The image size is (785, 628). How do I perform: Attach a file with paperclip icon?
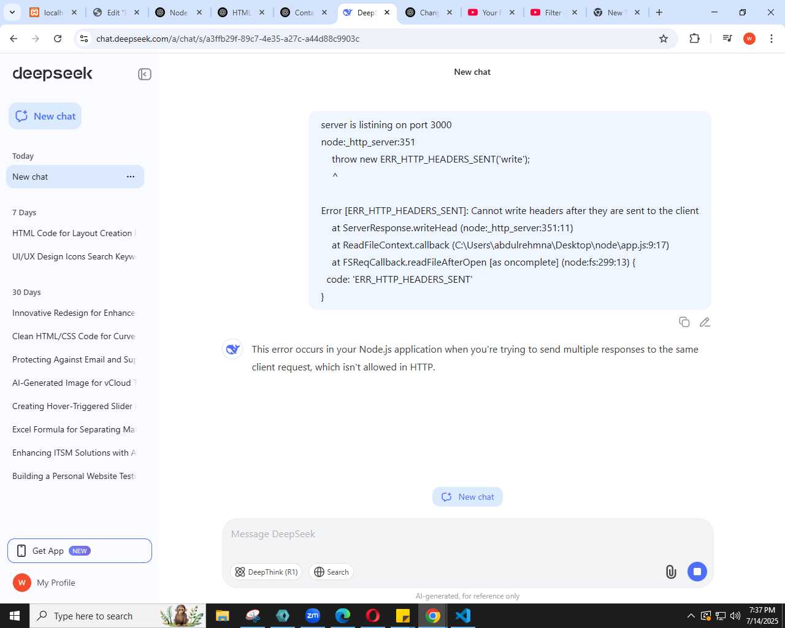[671, 572]
